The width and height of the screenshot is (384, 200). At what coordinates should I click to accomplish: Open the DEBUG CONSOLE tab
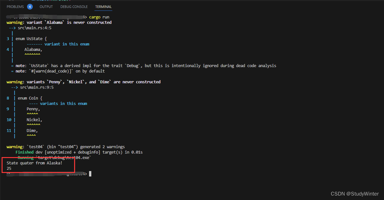point(74,6)
